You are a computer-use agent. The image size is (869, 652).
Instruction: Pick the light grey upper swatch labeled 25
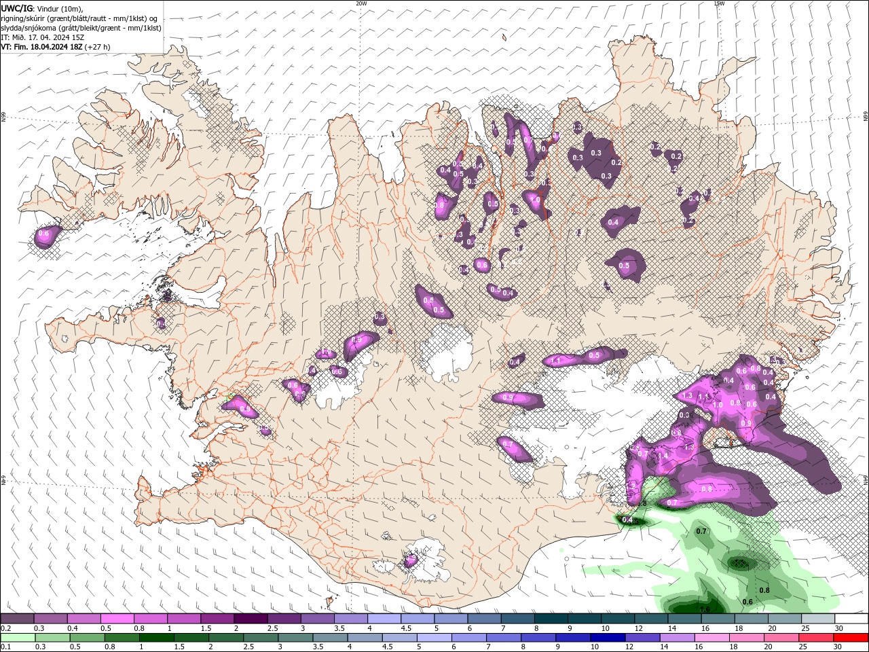coord(819,619)
